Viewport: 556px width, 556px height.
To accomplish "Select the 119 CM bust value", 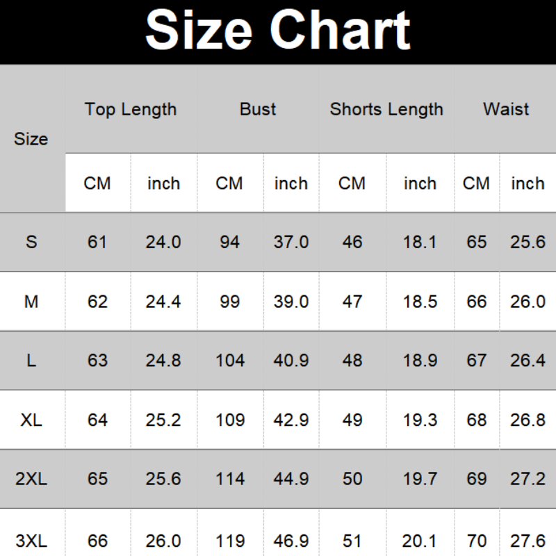I will click(x=229, y=540).
